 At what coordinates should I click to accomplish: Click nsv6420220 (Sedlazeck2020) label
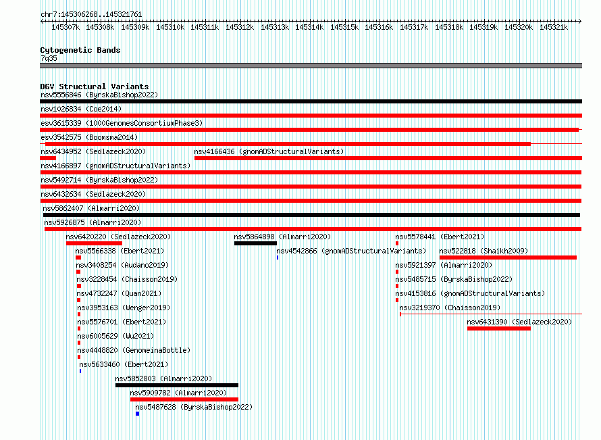118,237
